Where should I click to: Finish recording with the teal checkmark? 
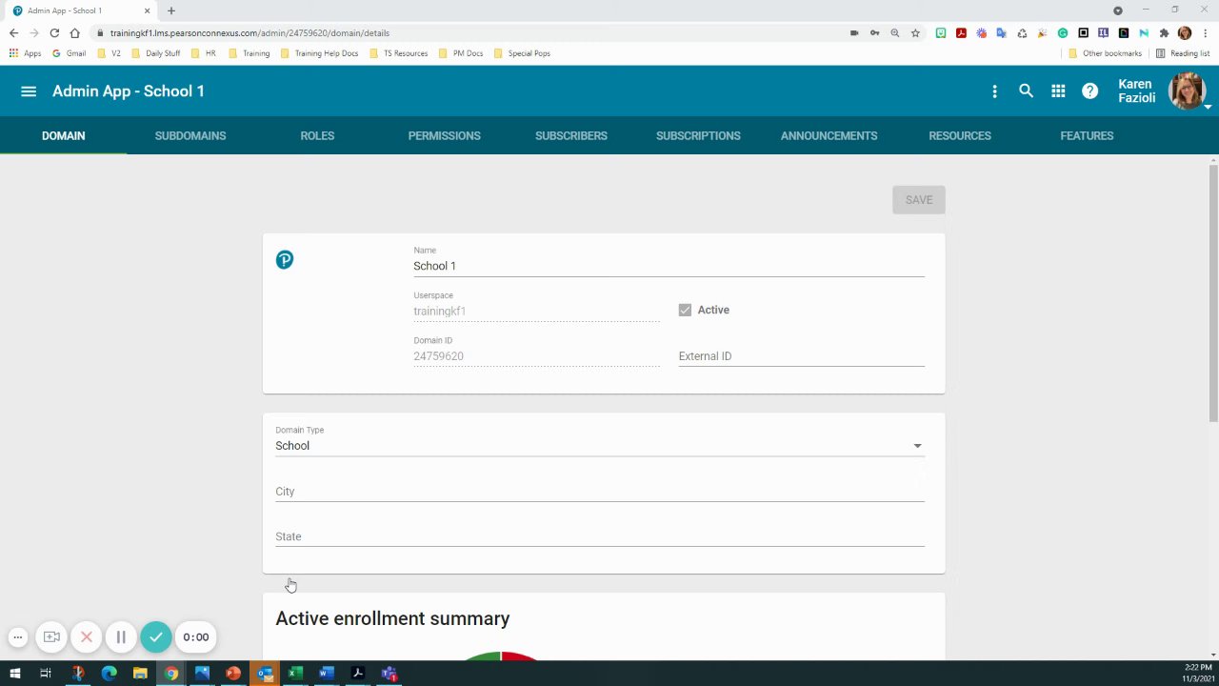[x=156, y=637]
